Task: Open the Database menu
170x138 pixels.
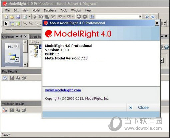Action: [x=50, y=10]
